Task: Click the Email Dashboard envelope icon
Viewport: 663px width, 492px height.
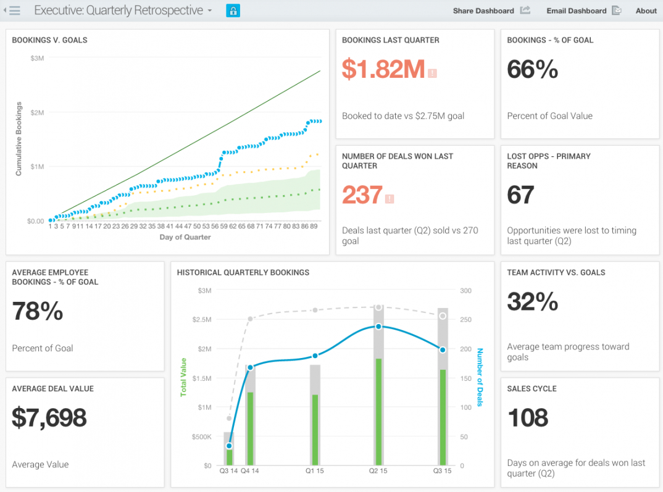Action: pos(617,10)
